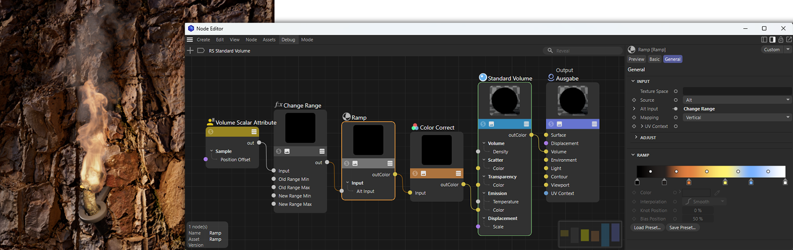Viewport: 793px width, 250px height.
Task: Open attributes in new window icon
Action: pos(789,40)
